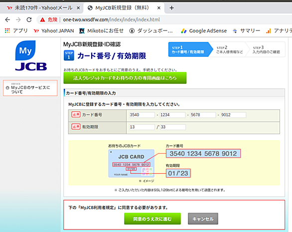
Task: Close the MyJCB新規登録 tab
Action: tap(158, 8)
